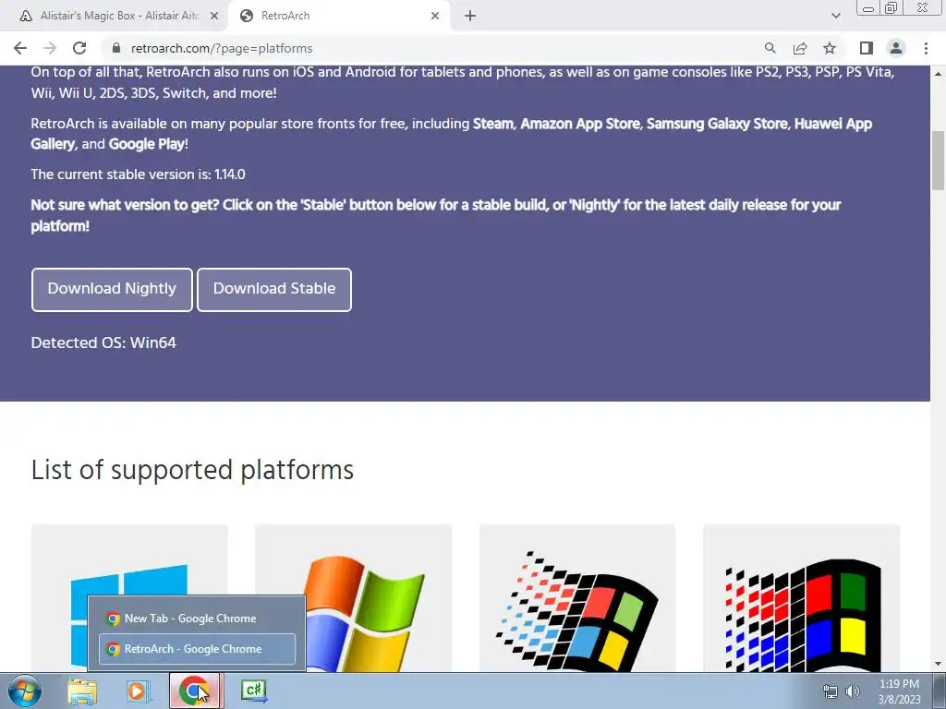Select the RetroArch browser tab

[x=338, y=17]
